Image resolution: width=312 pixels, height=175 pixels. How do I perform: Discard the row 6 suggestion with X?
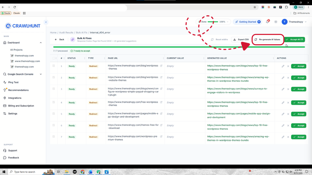pyautogui.click(x=288, y=125)
